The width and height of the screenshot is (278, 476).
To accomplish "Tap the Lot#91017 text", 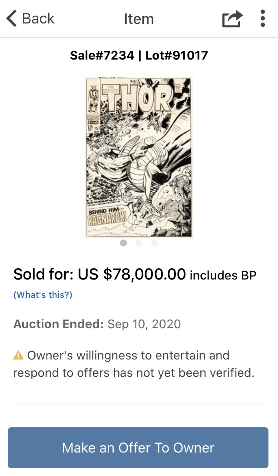I will point(176,56).
